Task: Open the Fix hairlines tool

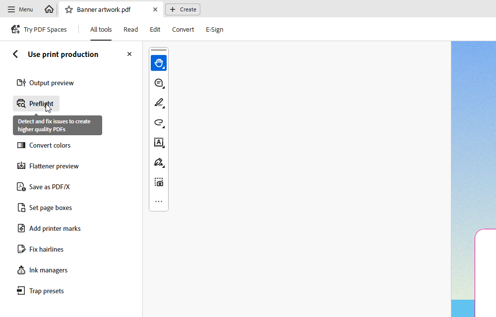Action: tap(40, 250)
